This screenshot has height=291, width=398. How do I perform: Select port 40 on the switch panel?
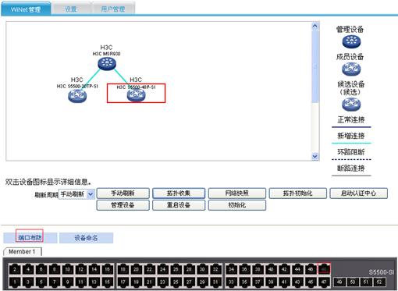coord(271,269)
